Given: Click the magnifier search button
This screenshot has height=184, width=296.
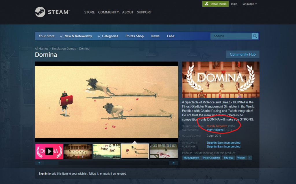Looking at the screenshot, I should pos(255,36).
